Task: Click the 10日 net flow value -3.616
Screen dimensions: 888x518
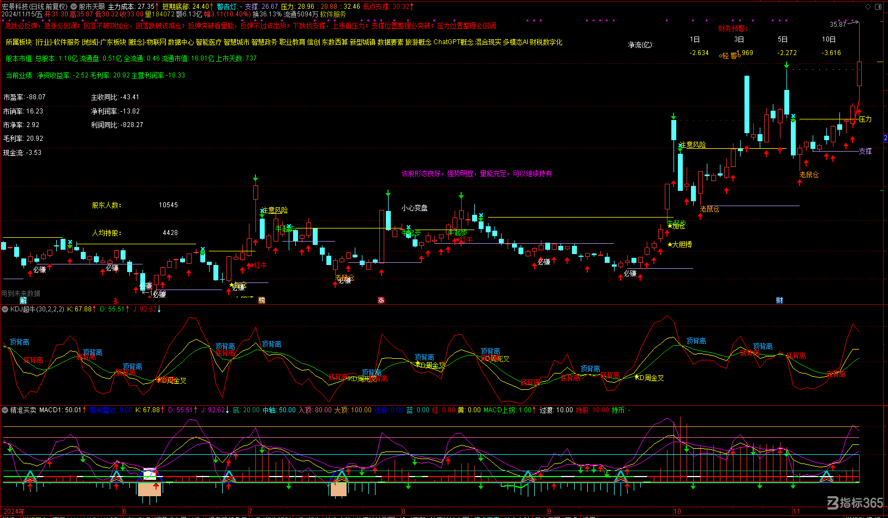Action: click(x=831, y=53)
